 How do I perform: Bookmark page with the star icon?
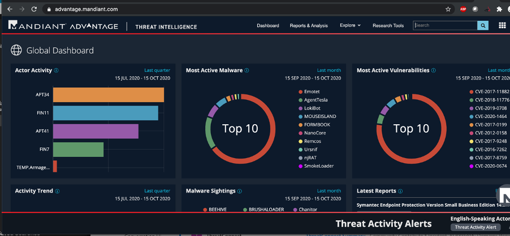coord(448,9)
